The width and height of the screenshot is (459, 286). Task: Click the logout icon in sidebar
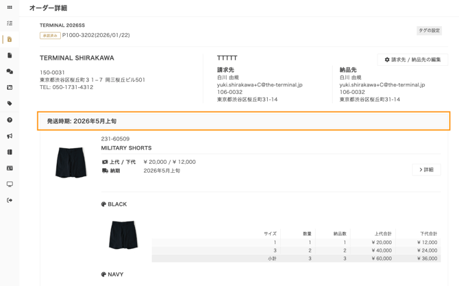10,200
